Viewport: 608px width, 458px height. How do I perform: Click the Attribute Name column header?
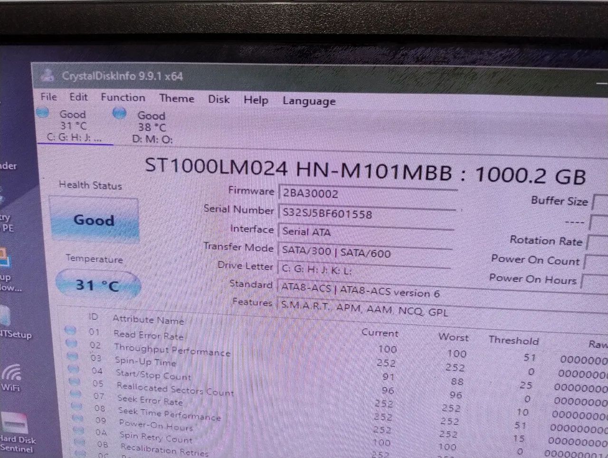coord(148,320)
